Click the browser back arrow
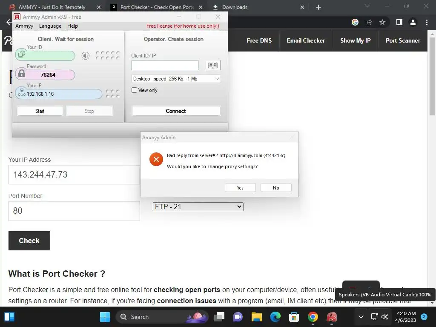436x327 pixels. [x=9, y=22]
